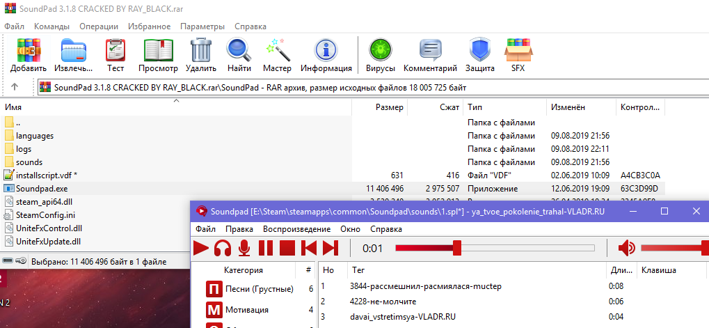Screen dimensions: 709x328
Task: Select sound 4228-не-молчите
Action: coord(383,302)
